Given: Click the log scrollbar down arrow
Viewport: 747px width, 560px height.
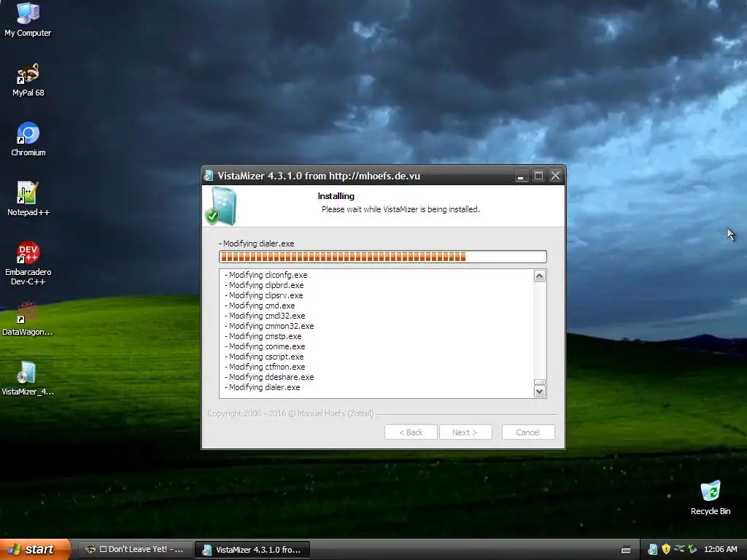Looking at the screenshot, I should click(539, 392).
